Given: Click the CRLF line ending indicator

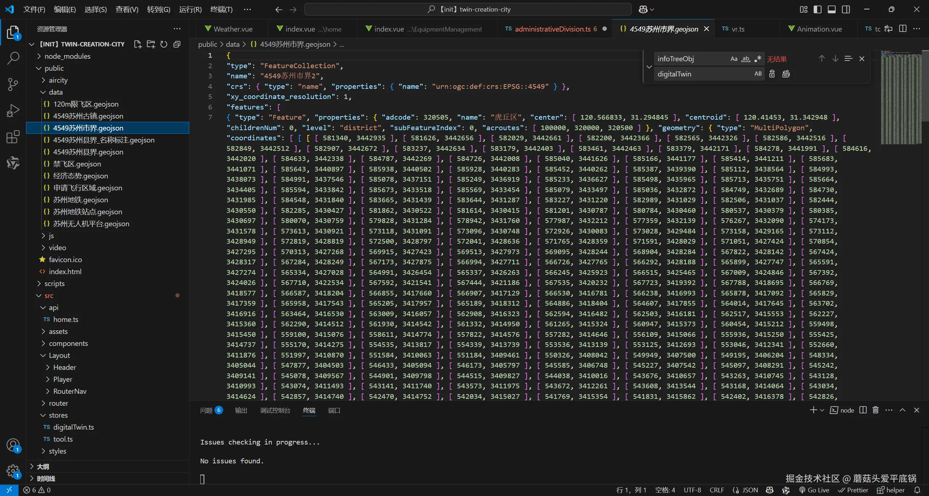Looking at the screenshot, I should [x=716, y=490].
